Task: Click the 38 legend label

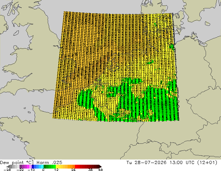Action: click(90, 170)
